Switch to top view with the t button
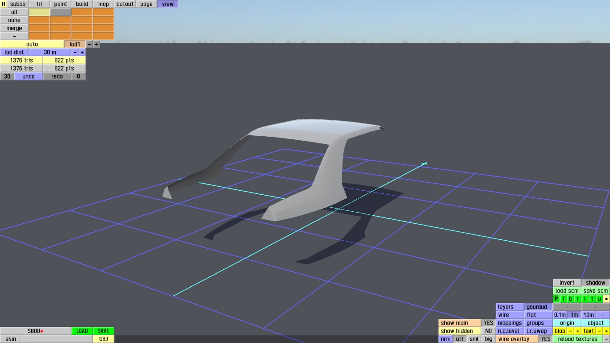This screenshot has width=610, height=343. point(592,299)
